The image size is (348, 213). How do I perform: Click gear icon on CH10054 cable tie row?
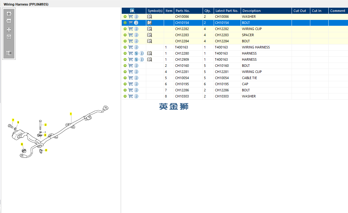[x=125, y=78]
